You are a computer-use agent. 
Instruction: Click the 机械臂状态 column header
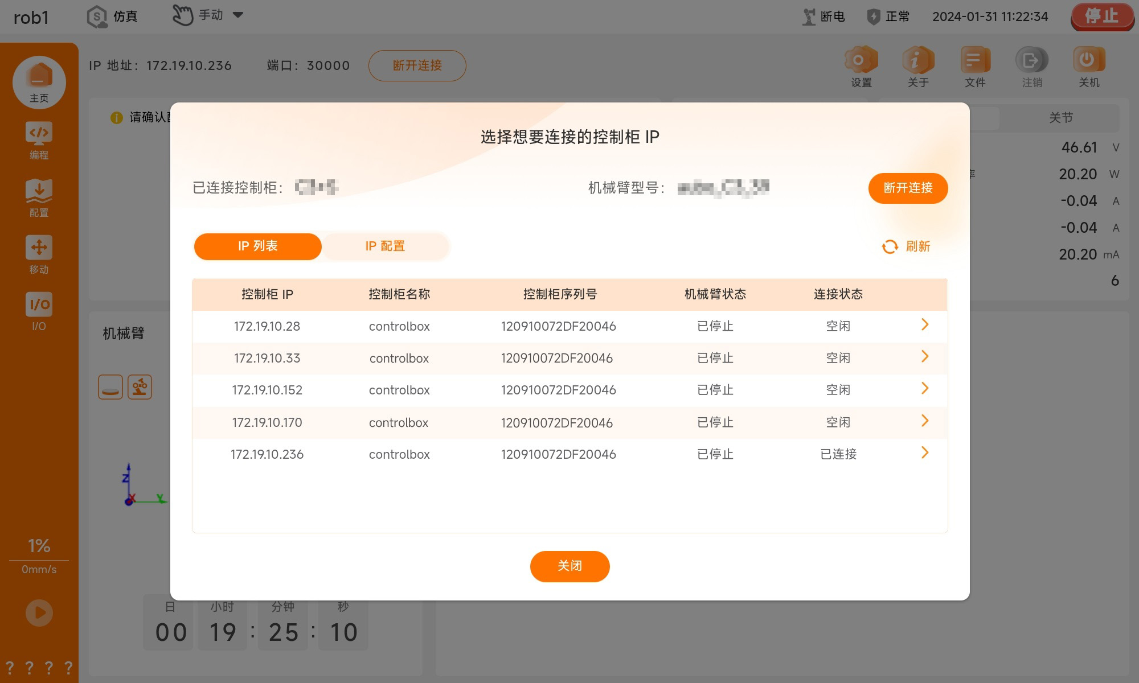[715, 294]
